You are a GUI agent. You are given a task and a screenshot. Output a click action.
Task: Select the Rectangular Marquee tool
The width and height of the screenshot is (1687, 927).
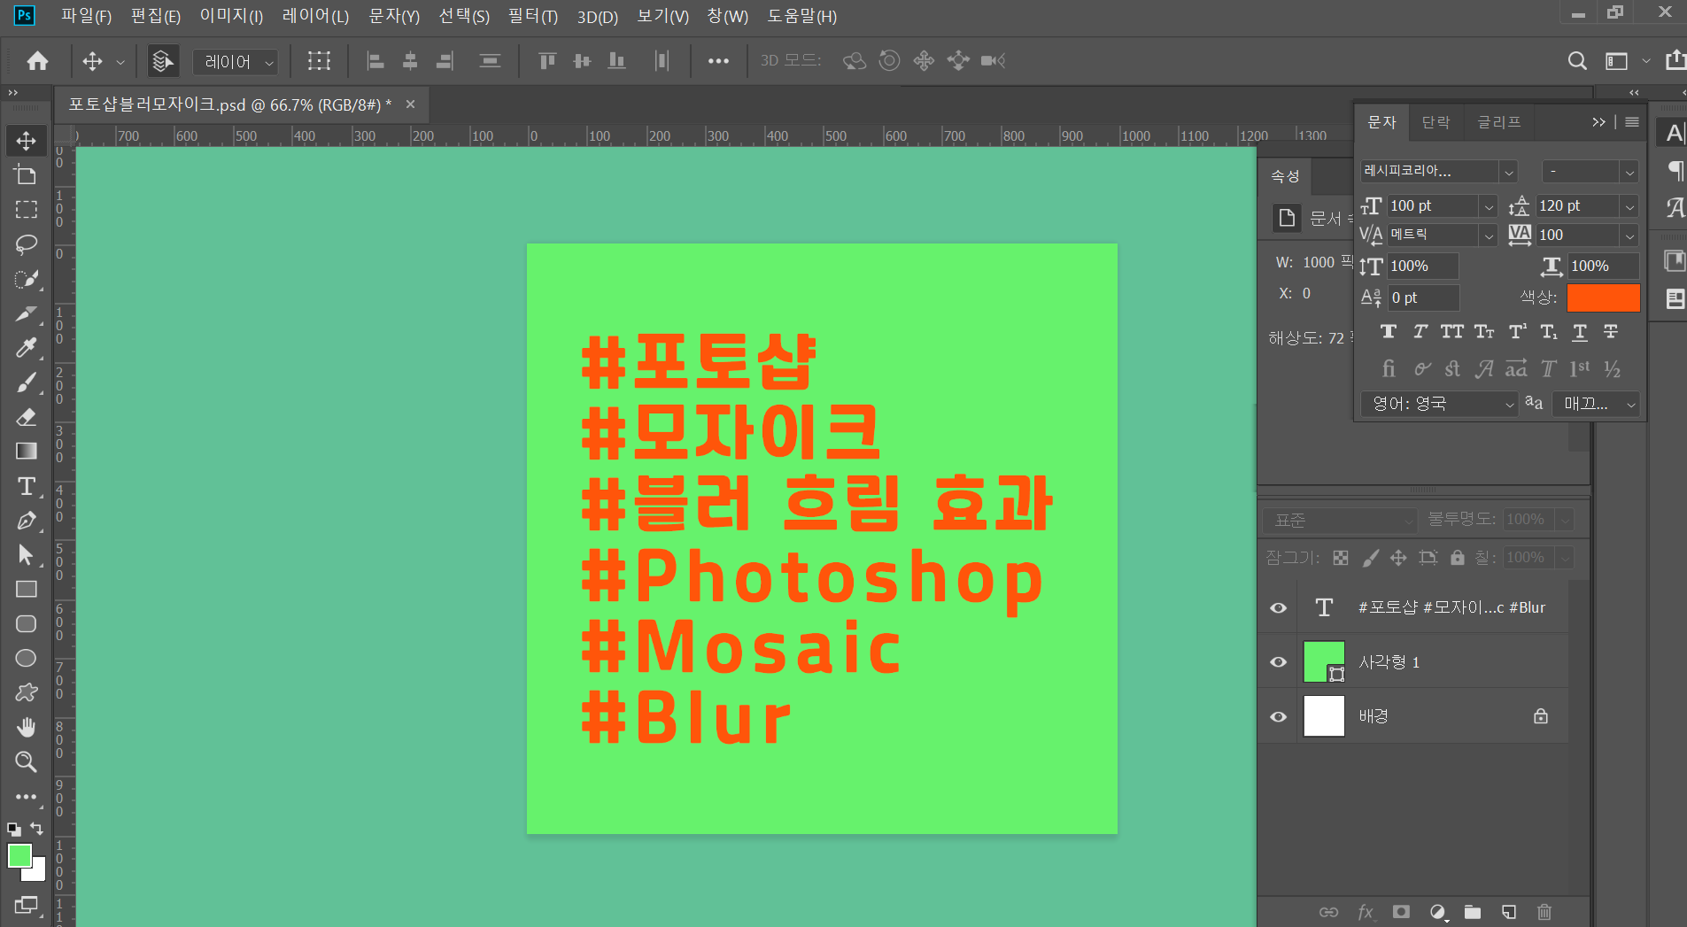click(x=26, y=209)
